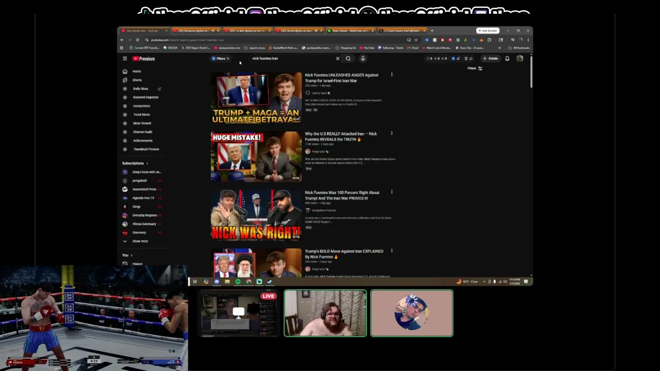Open a new browser tab
660x371 pixels.
tap(432, 31)
